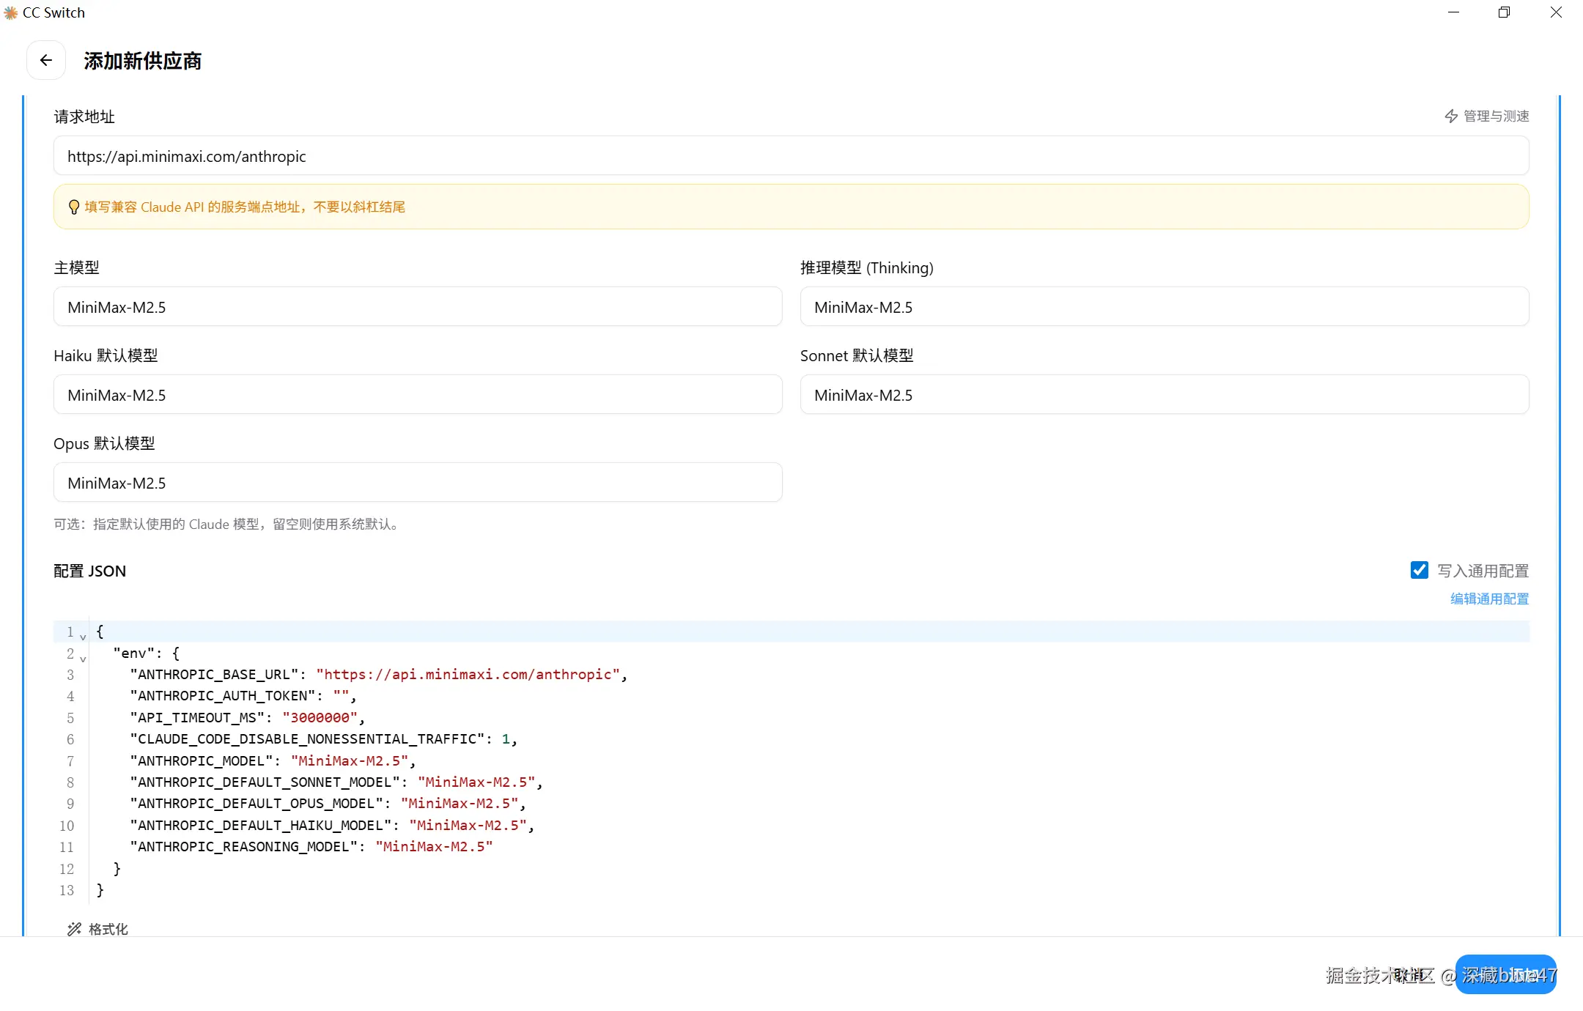Click the 推理模型 (Thinking) input field
This screenshot has height=1011, width=1583.
click(x=1164, y=307)
